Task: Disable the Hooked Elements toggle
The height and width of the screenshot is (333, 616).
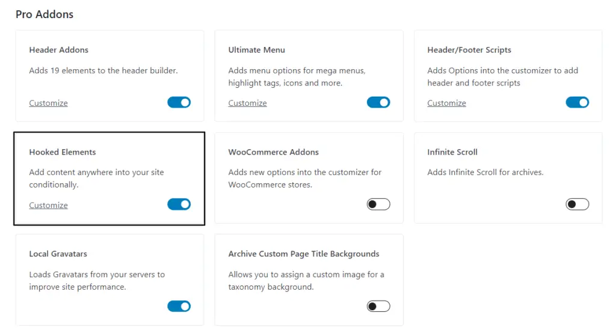Action: tap(179, 204)
